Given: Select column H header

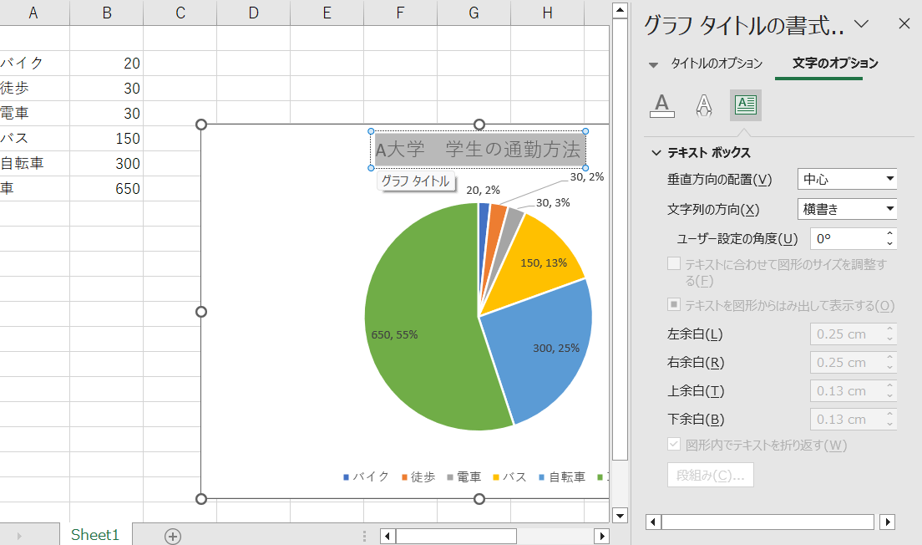Looking at the screenshot, I should pyautogui.click(x=548, y=13).
